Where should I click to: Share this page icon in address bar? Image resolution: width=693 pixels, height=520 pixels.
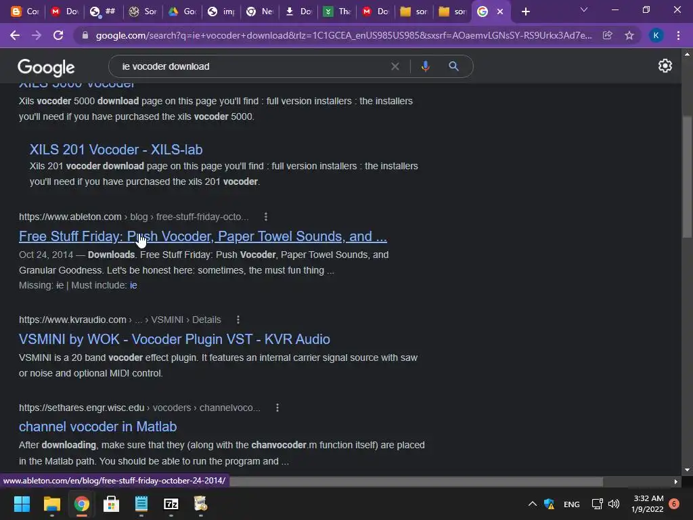608,35
